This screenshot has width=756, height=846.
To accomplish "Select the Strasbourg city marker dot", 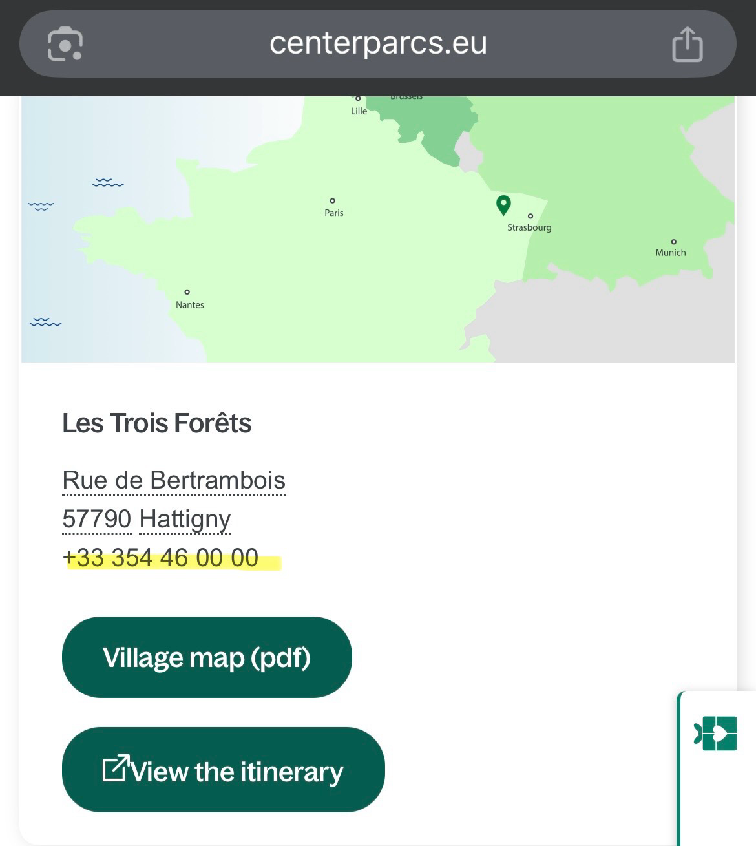I will pyautogui.click(x=530, y=217).
